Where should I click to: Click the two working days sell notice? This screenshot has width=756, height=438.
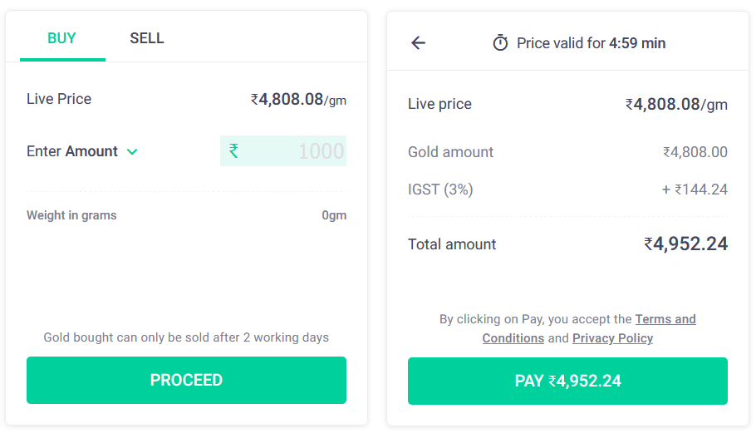point(186,337)
